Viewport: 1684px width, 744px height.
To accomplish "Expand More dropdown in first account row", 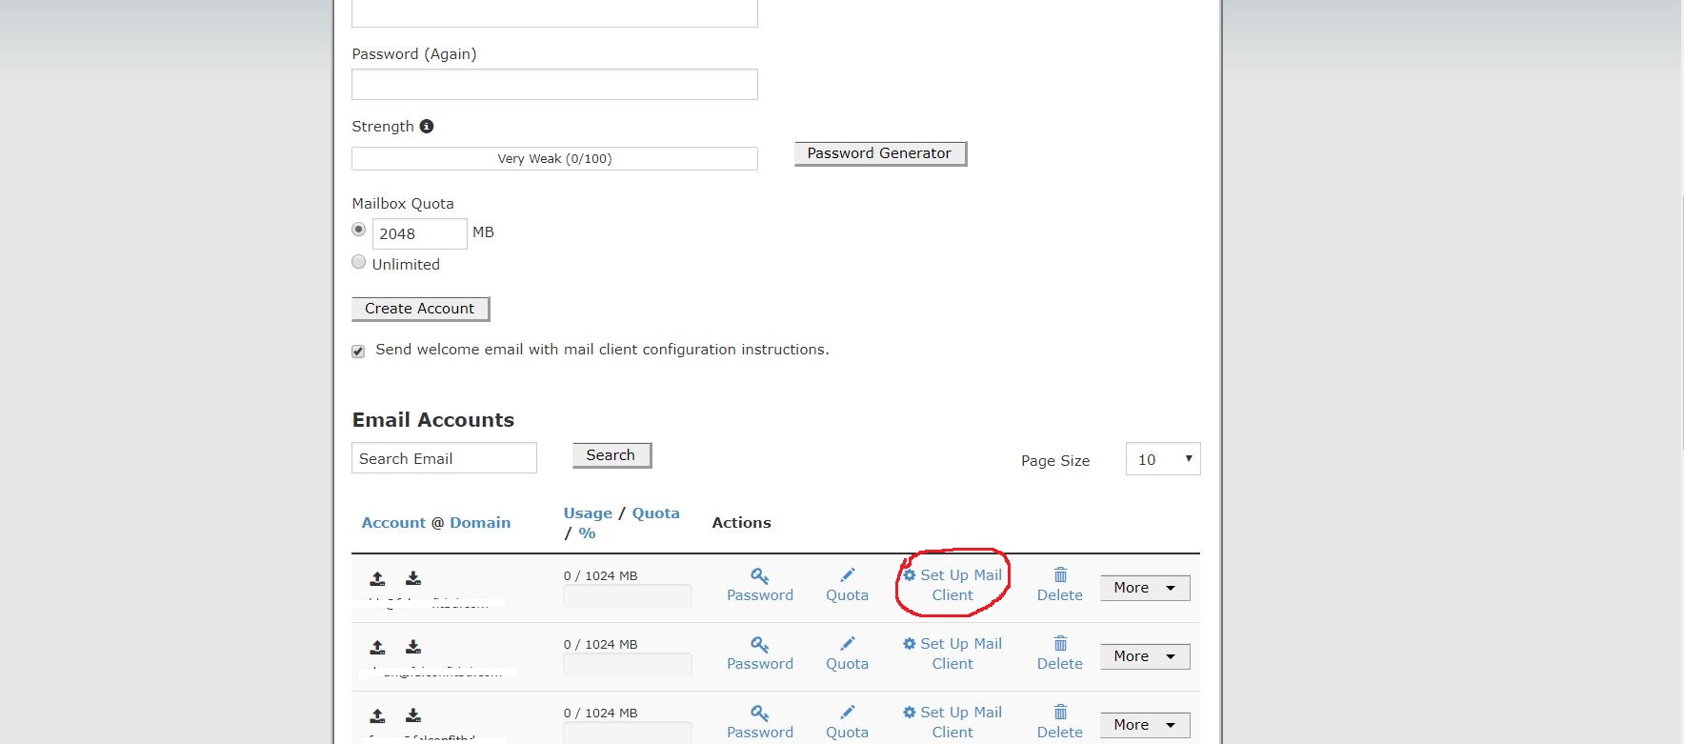I will [1145, 588].
